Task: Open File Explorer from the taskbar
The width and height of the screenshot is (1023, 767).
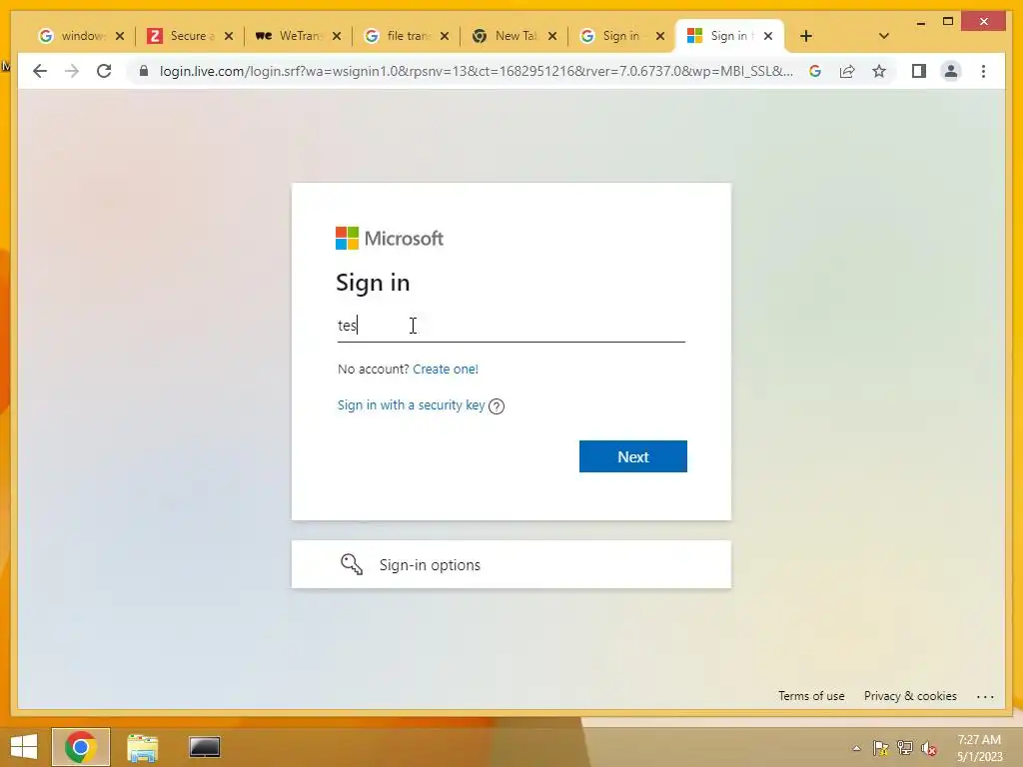Action: click(x=142, y=747)
